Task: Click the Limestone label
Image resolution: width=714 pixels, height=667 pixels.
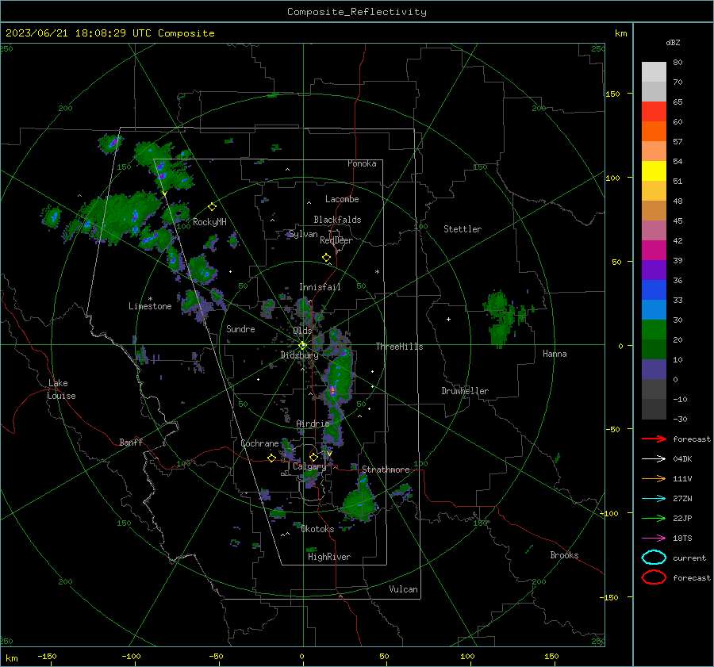Action: tap(150, 306)
